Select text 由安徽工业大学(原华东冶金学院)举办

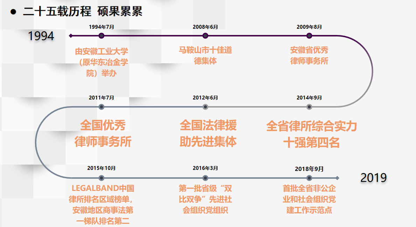pos(101,62)
